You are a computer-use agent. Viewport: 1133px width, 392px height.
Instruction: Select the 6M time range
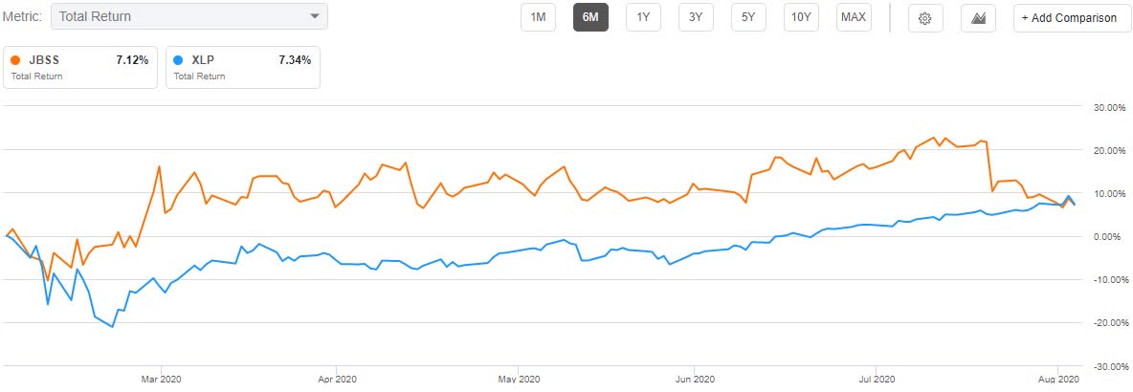(x=590, y=18)
